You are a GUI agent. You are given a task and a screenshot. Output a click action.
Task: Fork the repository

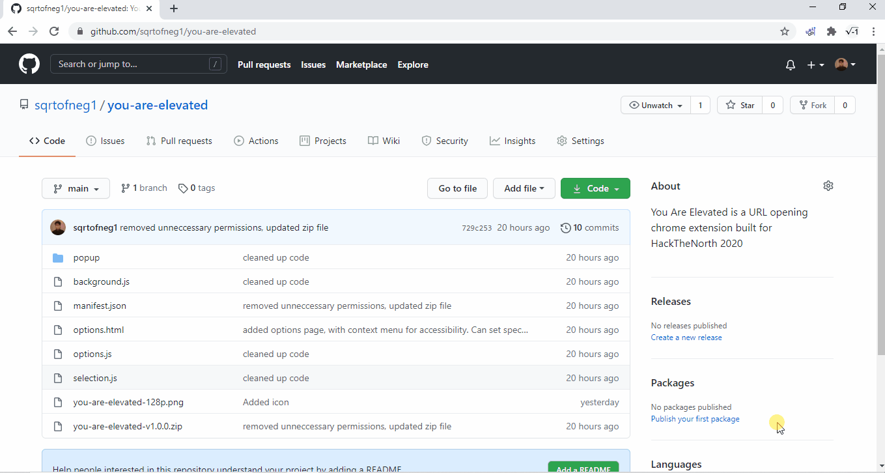(x=813, y=106)
